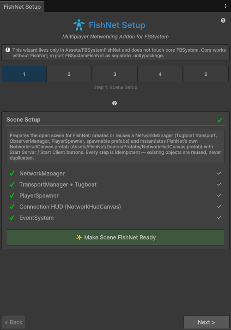231x330 pixels.
Task: Click the sparkle icon on Make Scene button
Action: tap(79, 238)
